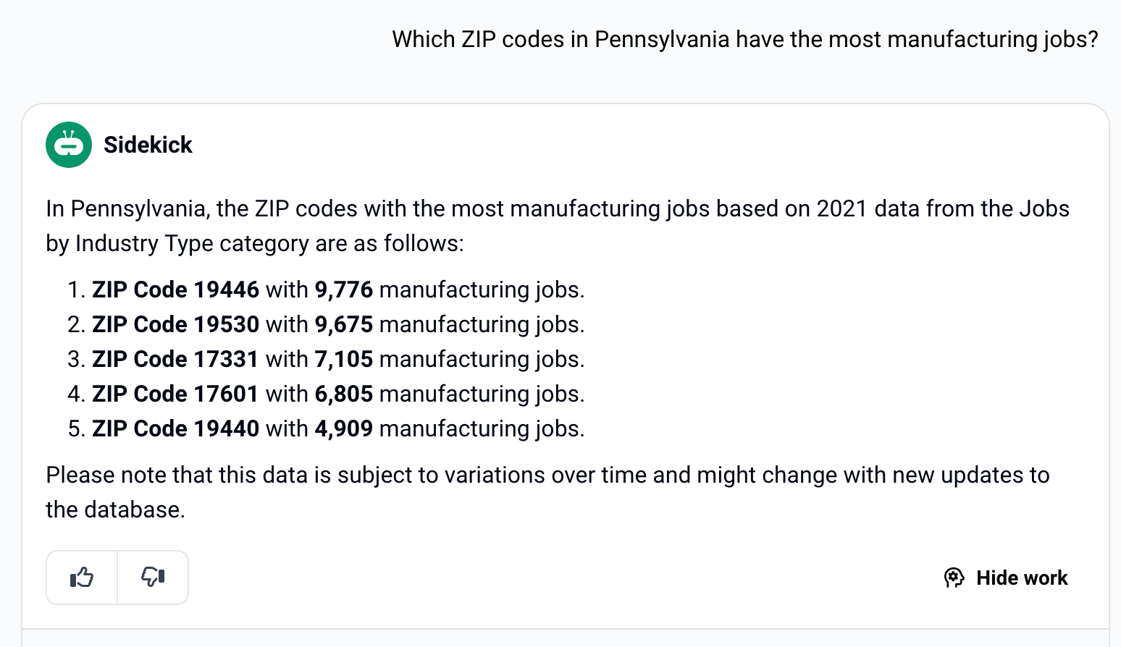Screen dimensions: 1121x647
Task: Click the head-with-gear icon beside Hide work
Action: pos(954,578)
